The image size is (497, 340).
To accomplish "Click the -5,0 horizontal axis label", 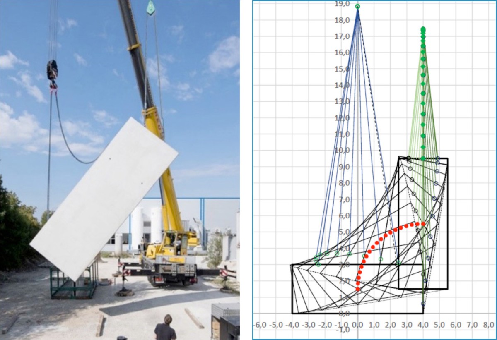I will 276,326.
